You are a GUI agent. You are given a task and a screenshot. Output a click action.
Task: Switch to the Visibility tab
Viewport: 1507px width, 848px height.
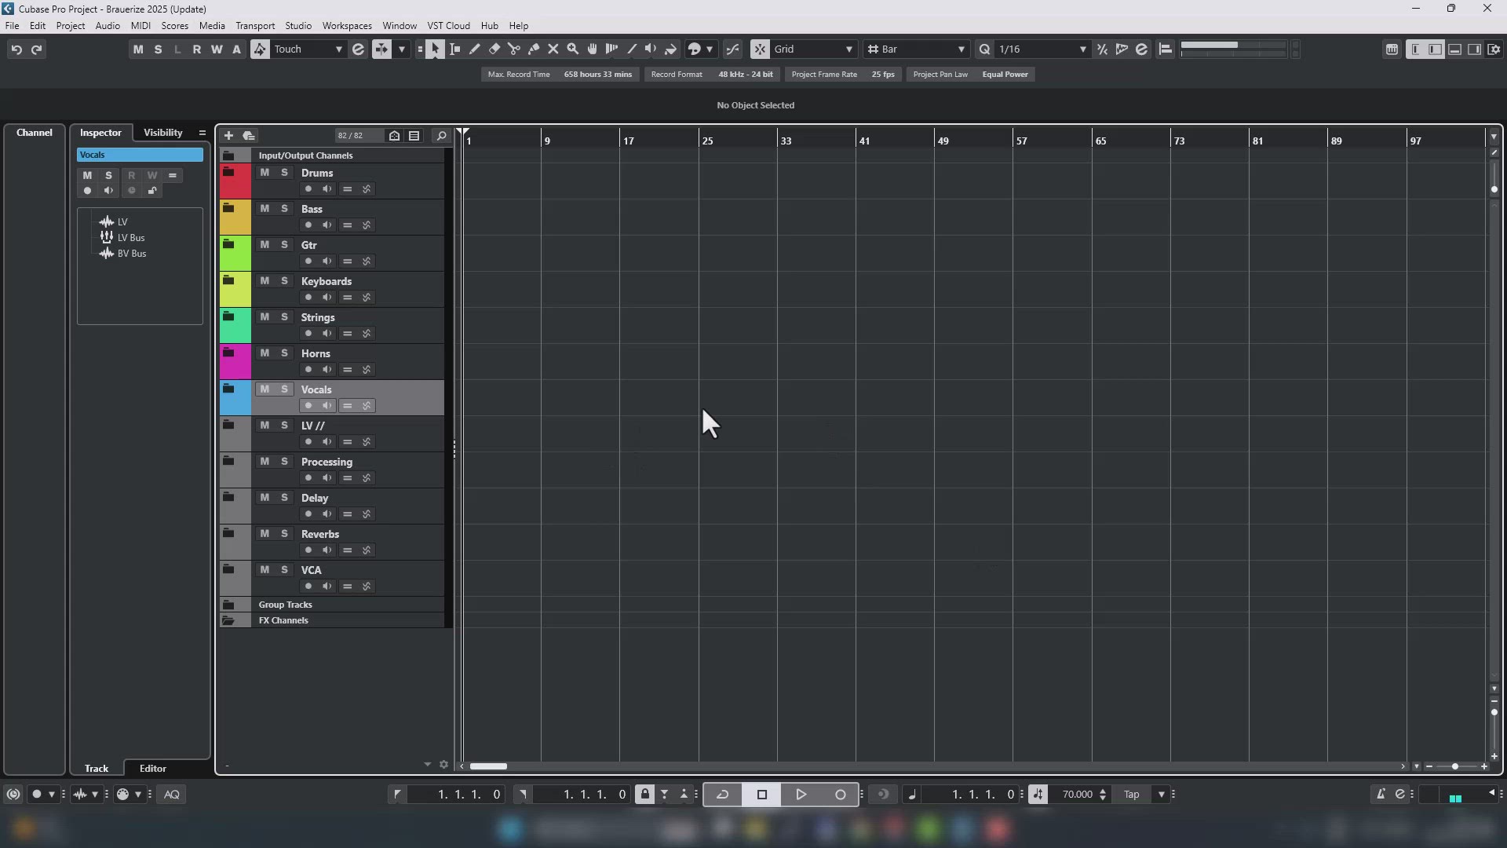pos(162,133)
